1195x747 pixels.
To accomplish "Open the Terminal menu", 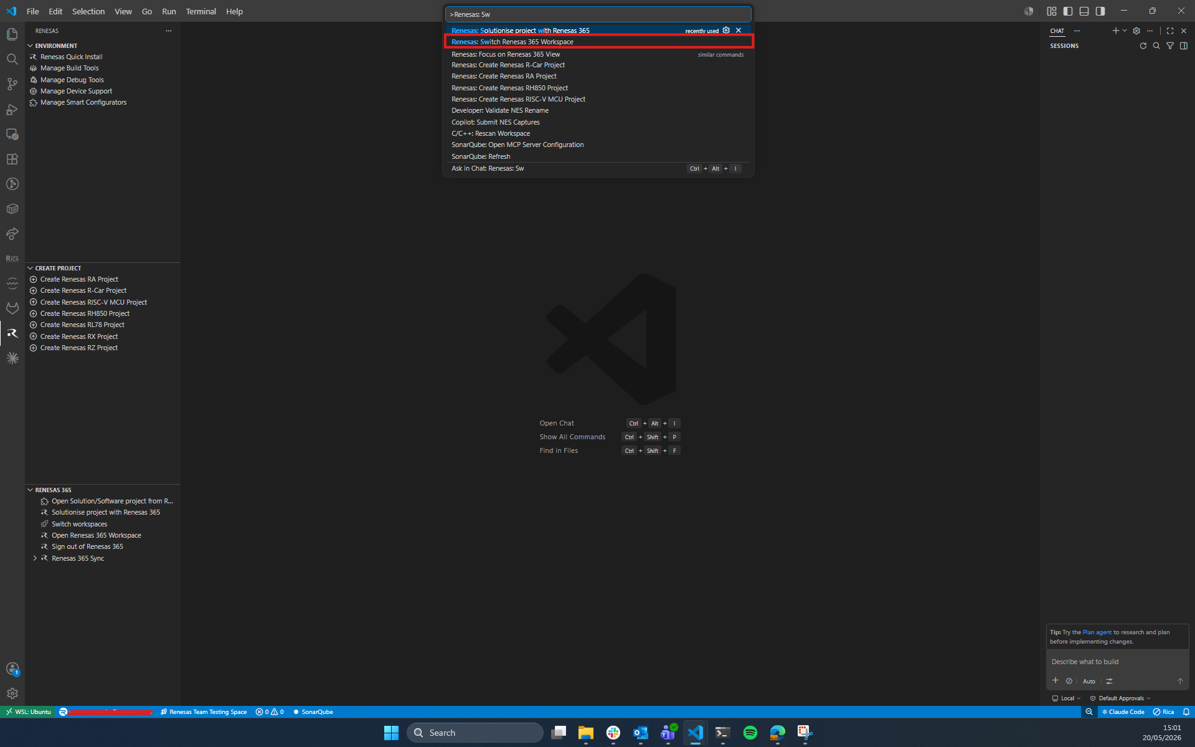I will [201, 11].
